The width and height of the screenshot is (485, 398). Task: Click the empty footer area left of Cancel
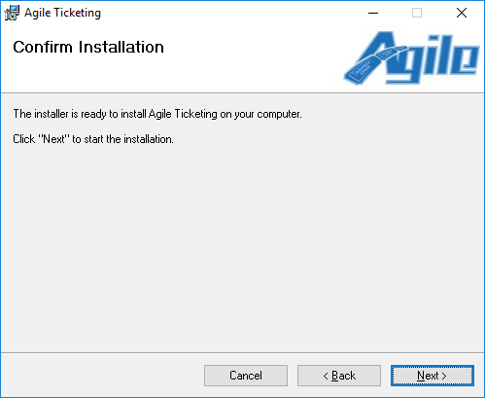coord(102,376)
